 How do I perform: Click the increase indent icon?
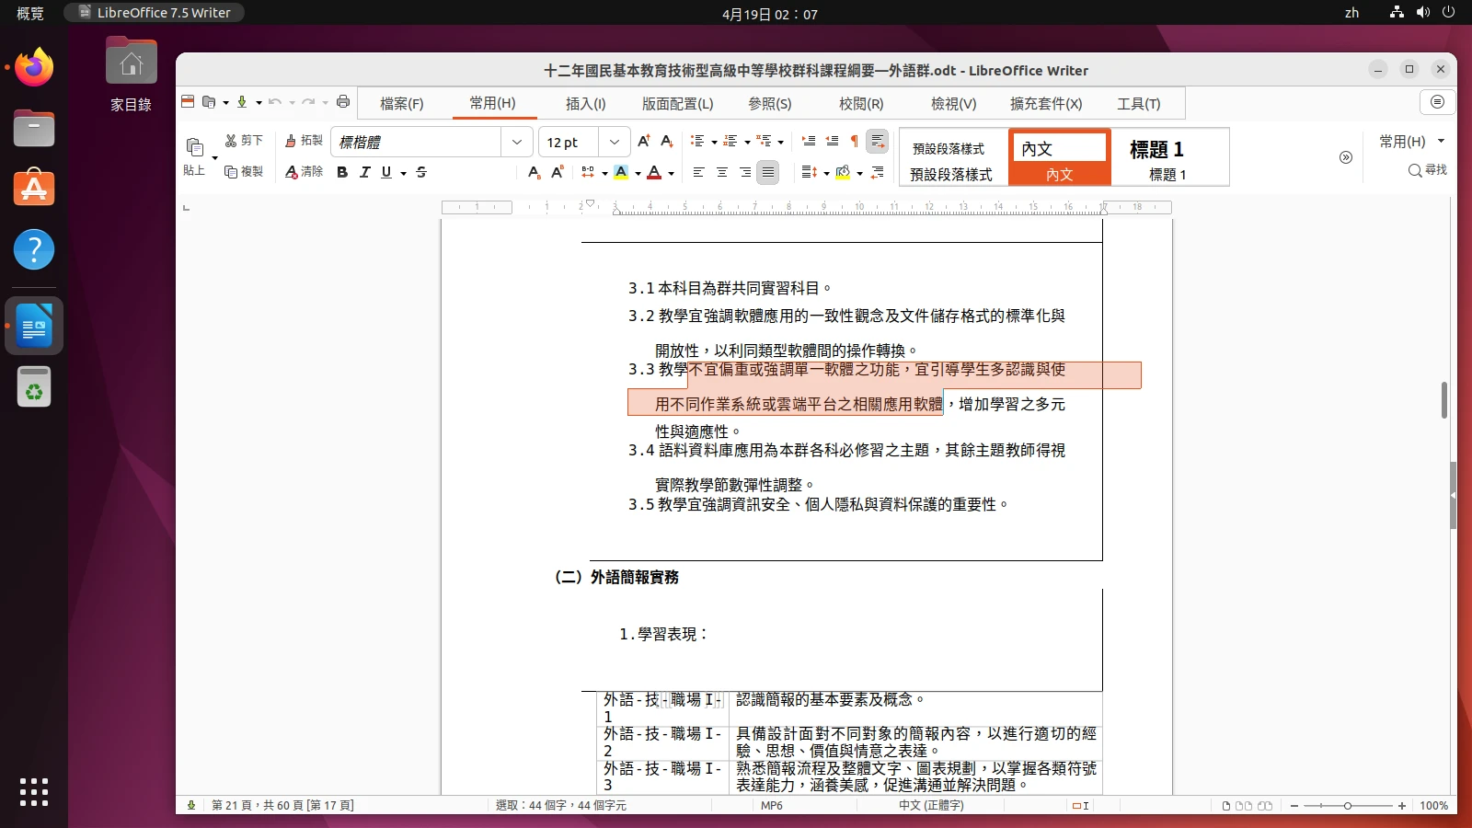[809, 141]
